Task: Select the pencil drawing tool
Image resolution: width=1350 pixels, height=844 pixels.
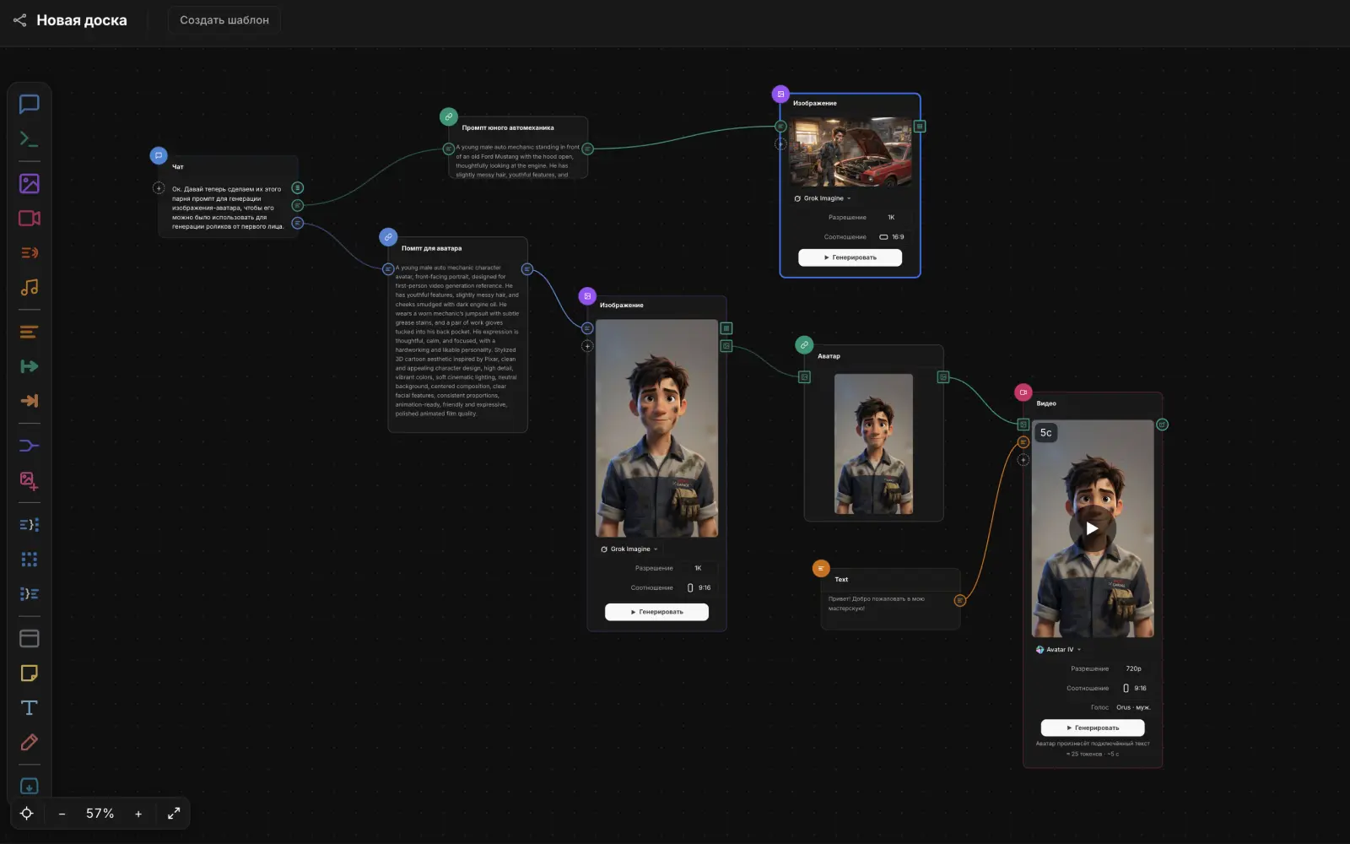Action: pos(30,743)
